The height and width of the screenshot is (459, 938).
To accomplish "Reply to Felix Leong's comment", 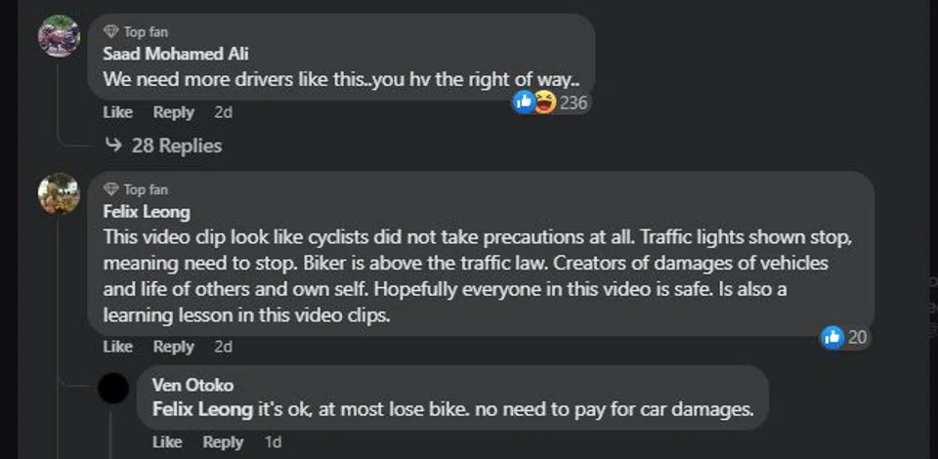I will click(174, 347).
